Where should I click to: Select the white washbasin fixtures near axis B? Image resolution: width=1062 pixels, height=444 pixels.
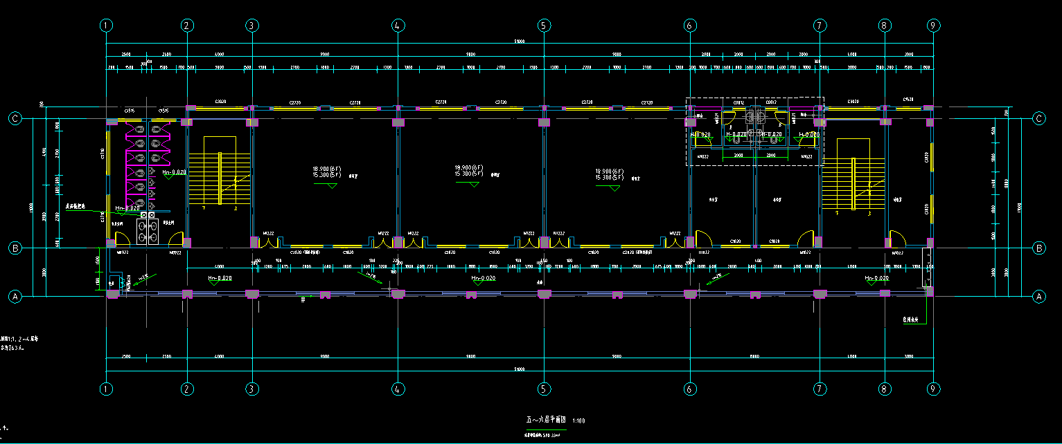click(x=148, y=230)
